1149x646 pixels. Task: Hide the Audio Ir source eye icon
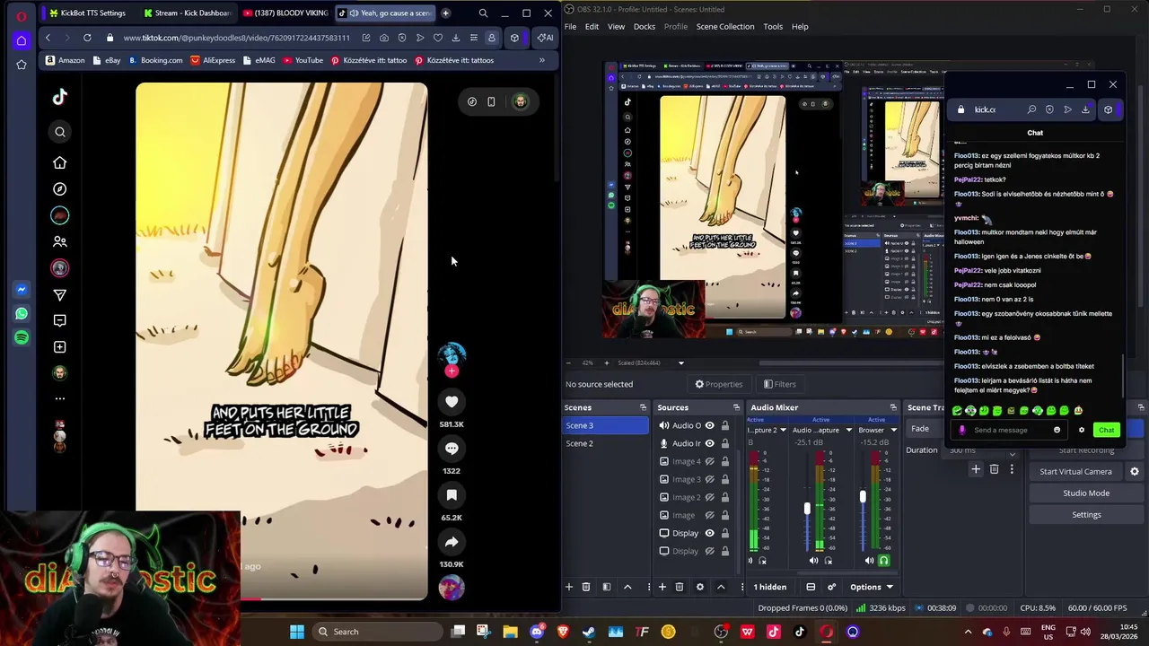coord(709,443)
